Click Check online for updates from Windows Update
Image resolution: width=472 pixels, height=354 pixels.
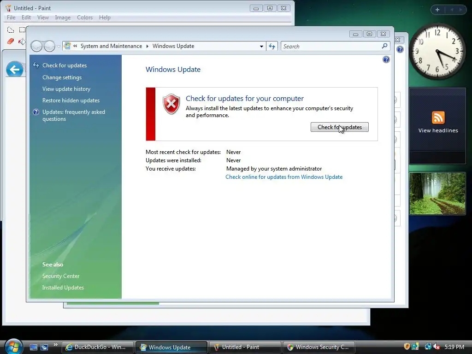pyautogui.click(x=284, y=177)
